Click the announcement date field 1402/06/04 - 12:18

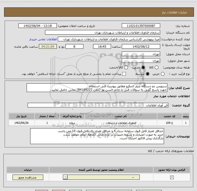coord(38,26)
